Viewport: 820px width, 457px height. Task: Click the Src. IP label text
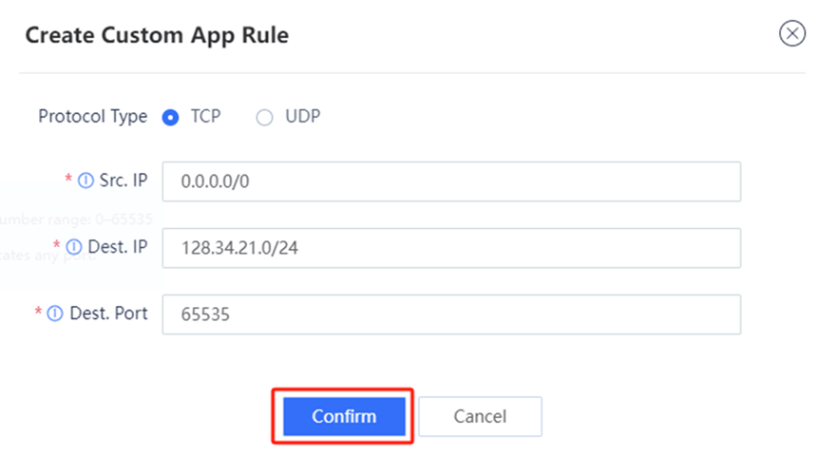point(124,181)
